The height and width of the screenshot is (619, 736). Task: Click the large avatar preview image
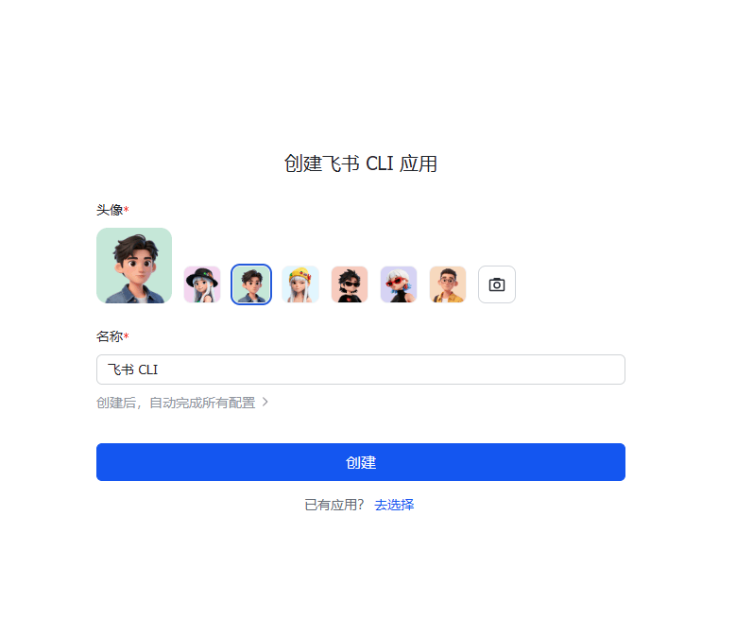pyautogui.click(x=134, y=266)
